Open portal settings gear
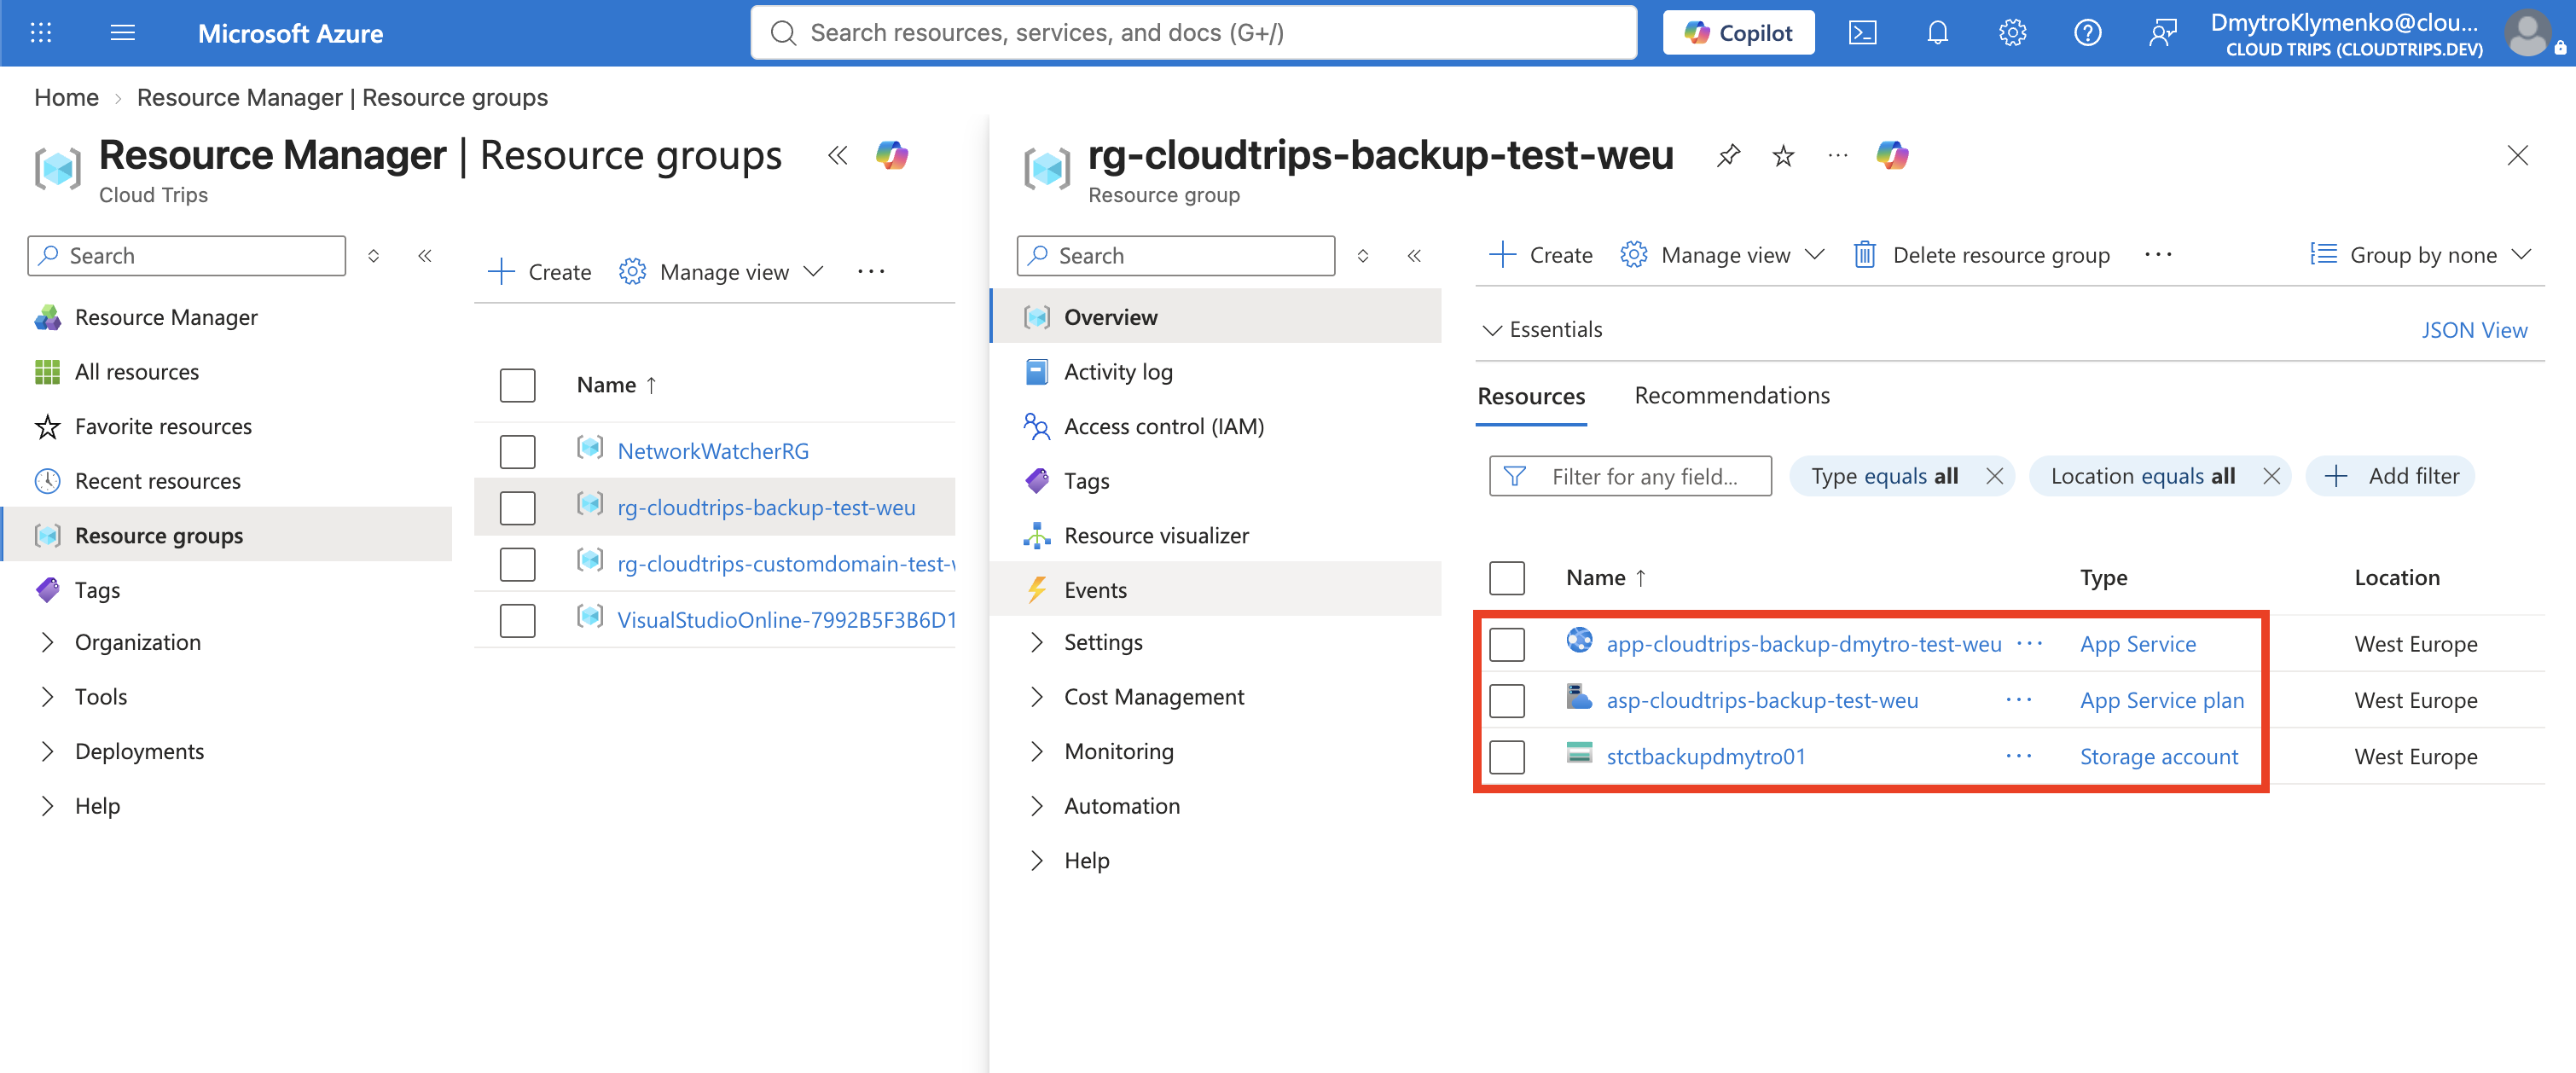The image size is (2576, 1073). (2012, 33)
